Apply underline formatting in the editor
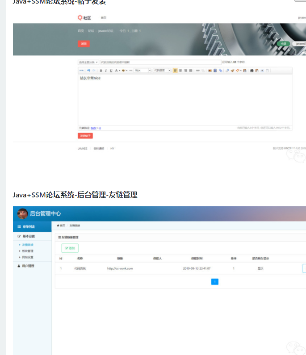The height and width of the screenshot is (355, 306). pos(111,71)
